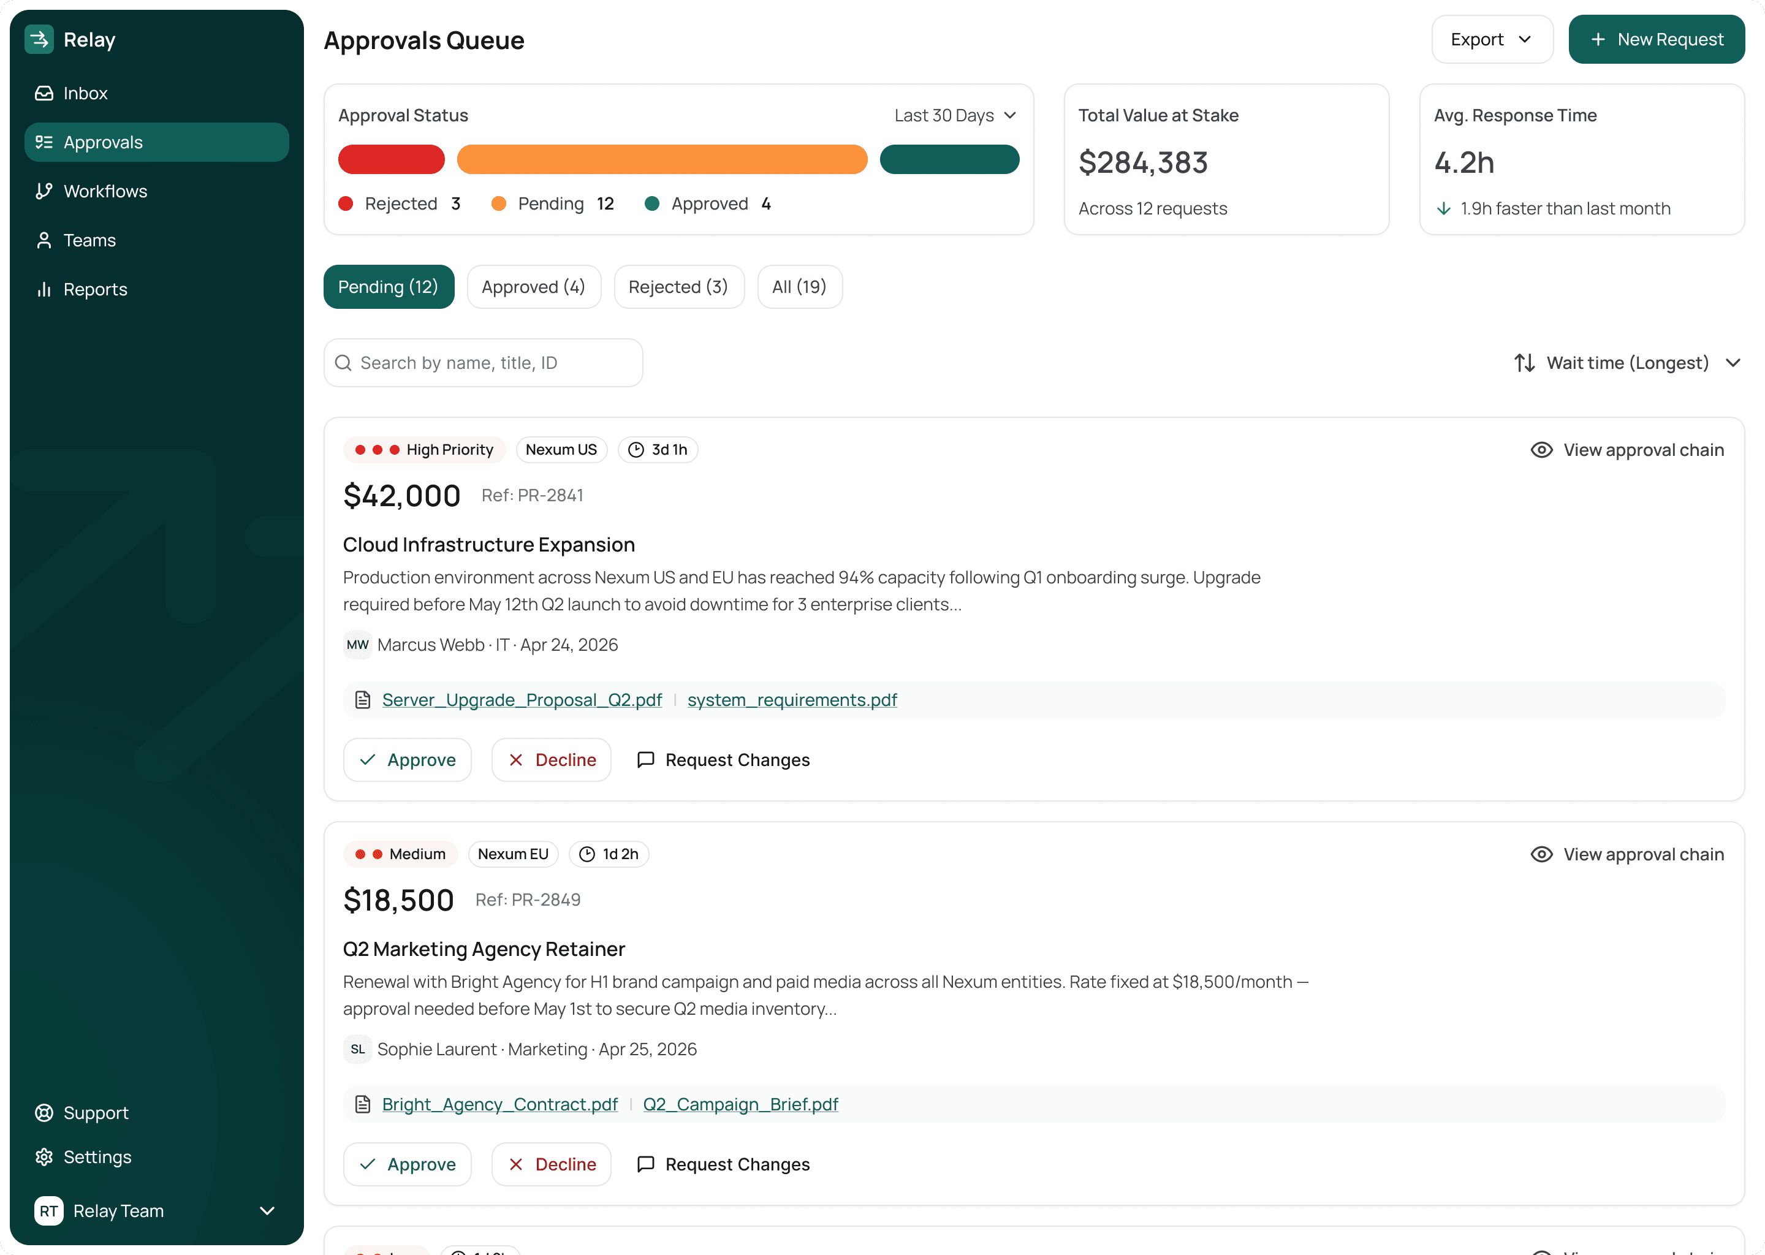Click the Medium priority badge
1765x1255 pixels.
[x=400, y=854]
